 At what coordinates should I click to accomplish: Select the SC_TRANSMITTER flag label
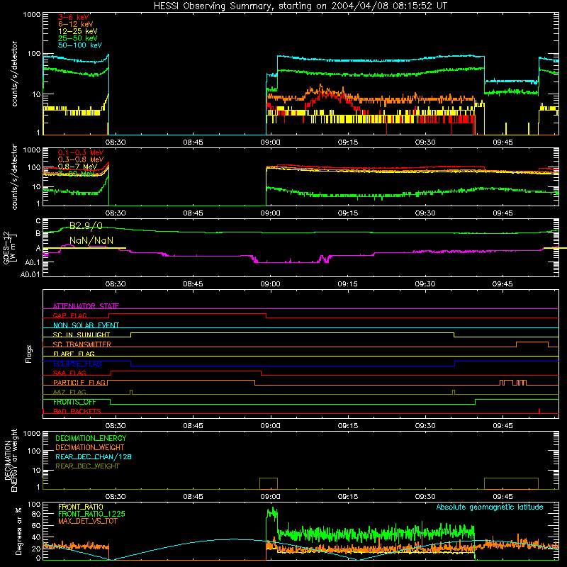tap(82, 344)
